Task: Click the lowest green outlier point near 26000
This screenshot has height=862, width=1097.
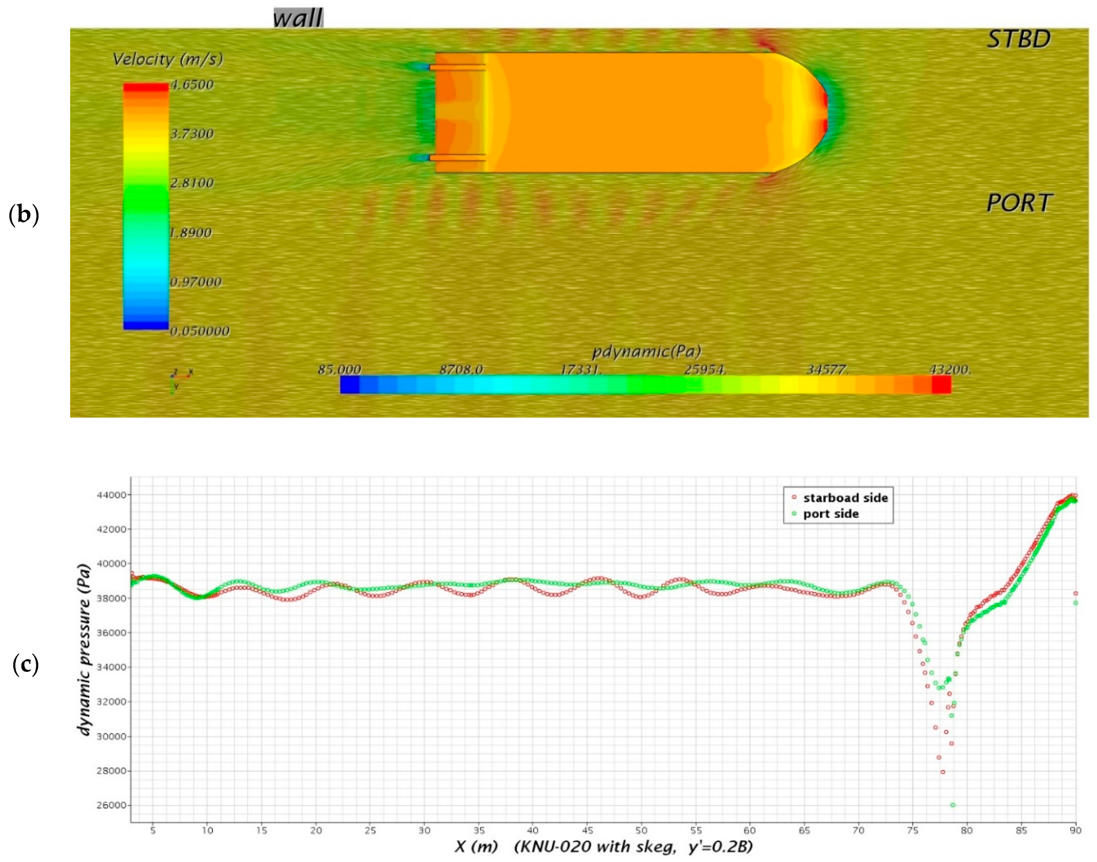Action: click(x=953, y=805)
